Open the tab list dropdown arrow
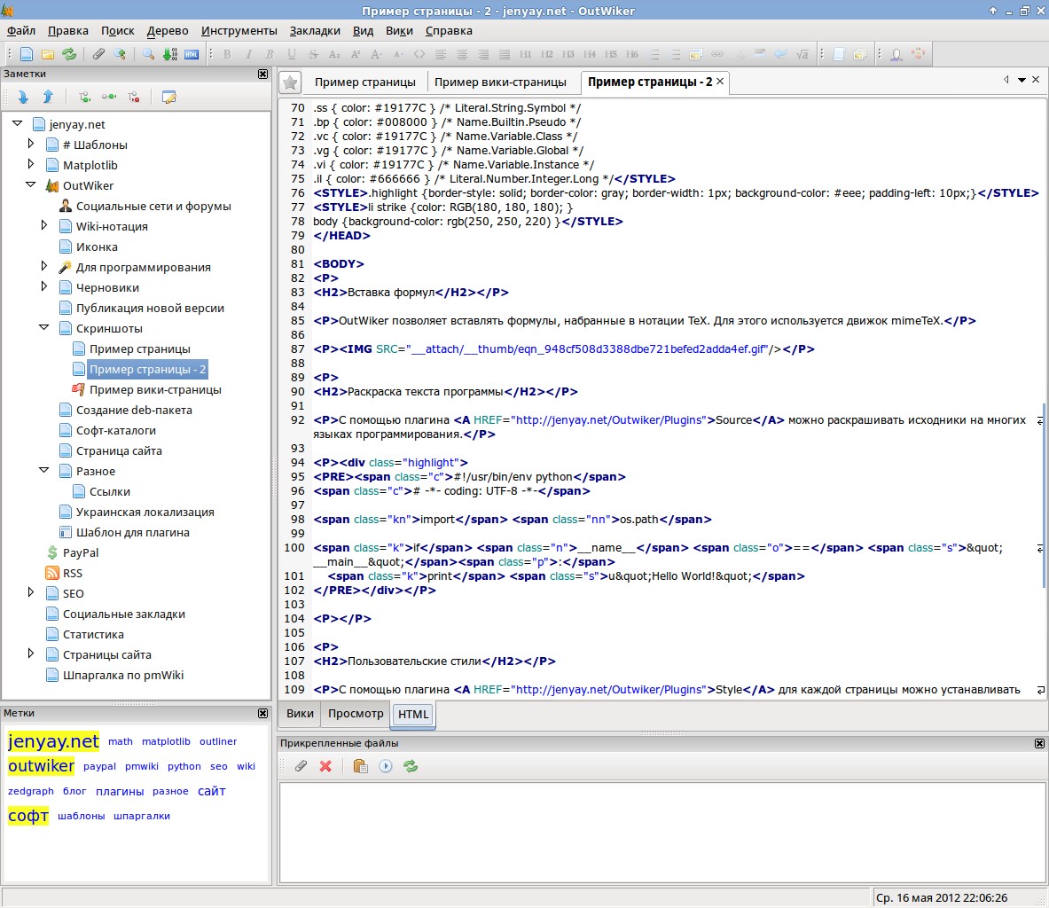This screenshot has width=1049, height=908. pyautogui.click(x=1022, y=81)
